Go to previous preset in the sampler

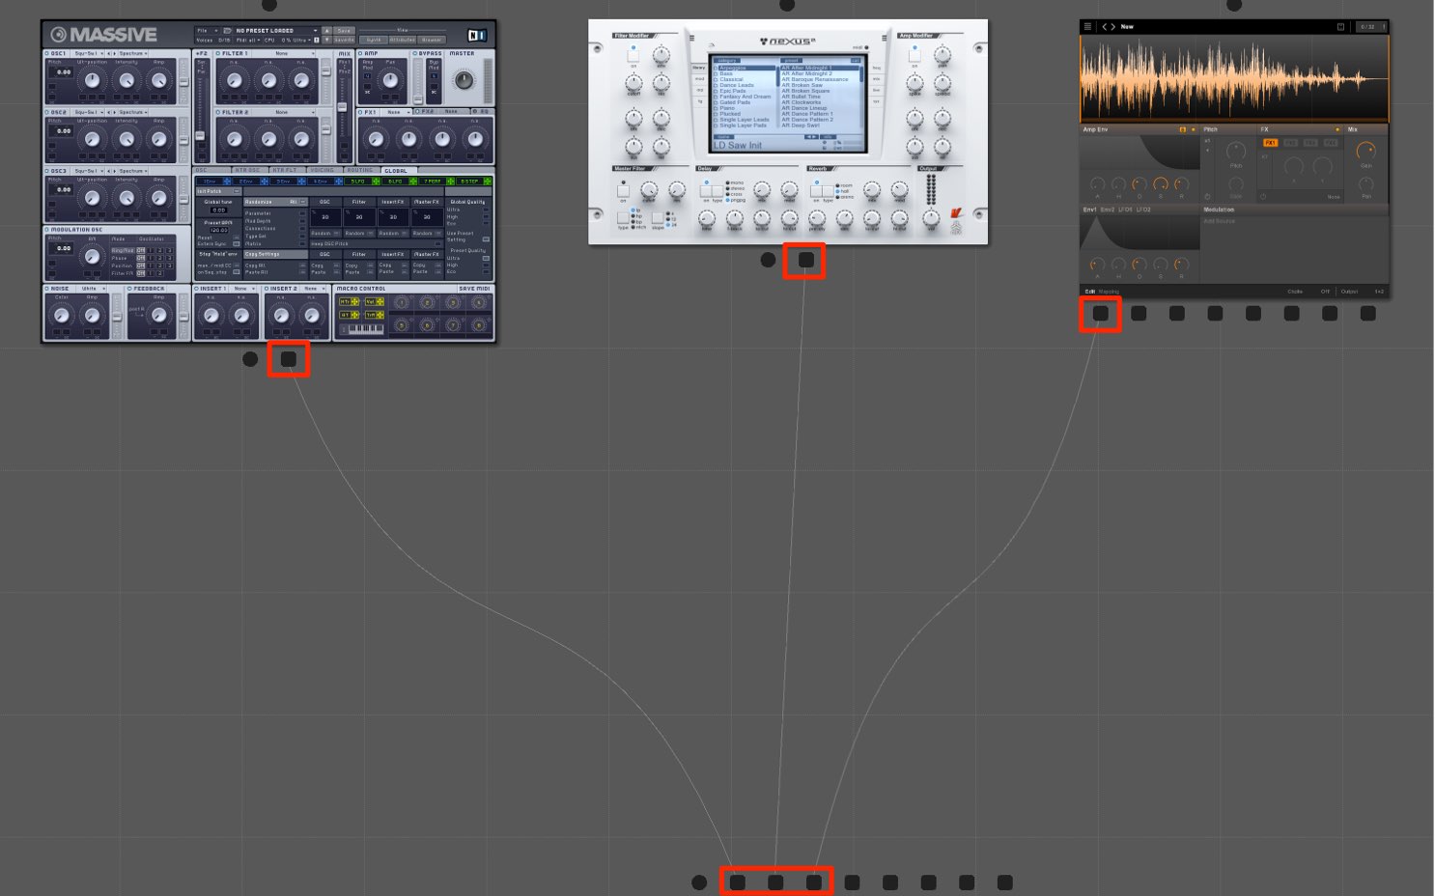pos(1106,26)
